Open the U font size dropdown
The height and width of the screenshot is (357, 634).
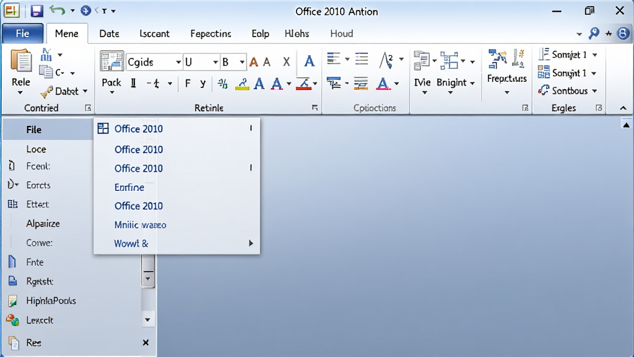pyautogui.click(x=215, y=62)
